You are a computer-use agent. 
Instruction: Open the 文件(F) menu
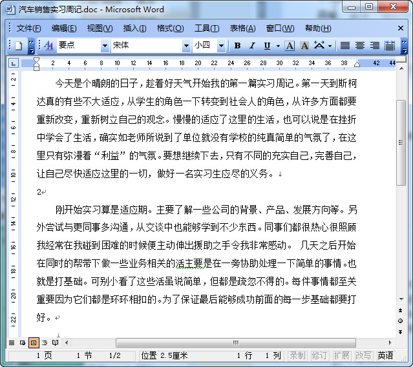pos(28,28)
